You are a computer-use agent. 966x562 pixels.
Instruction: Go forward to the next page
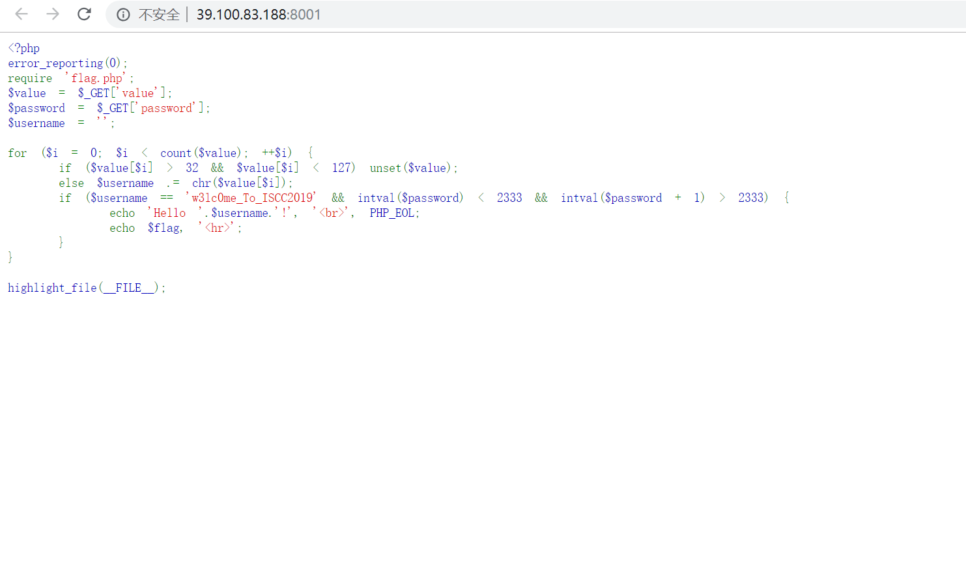[53, 14]
